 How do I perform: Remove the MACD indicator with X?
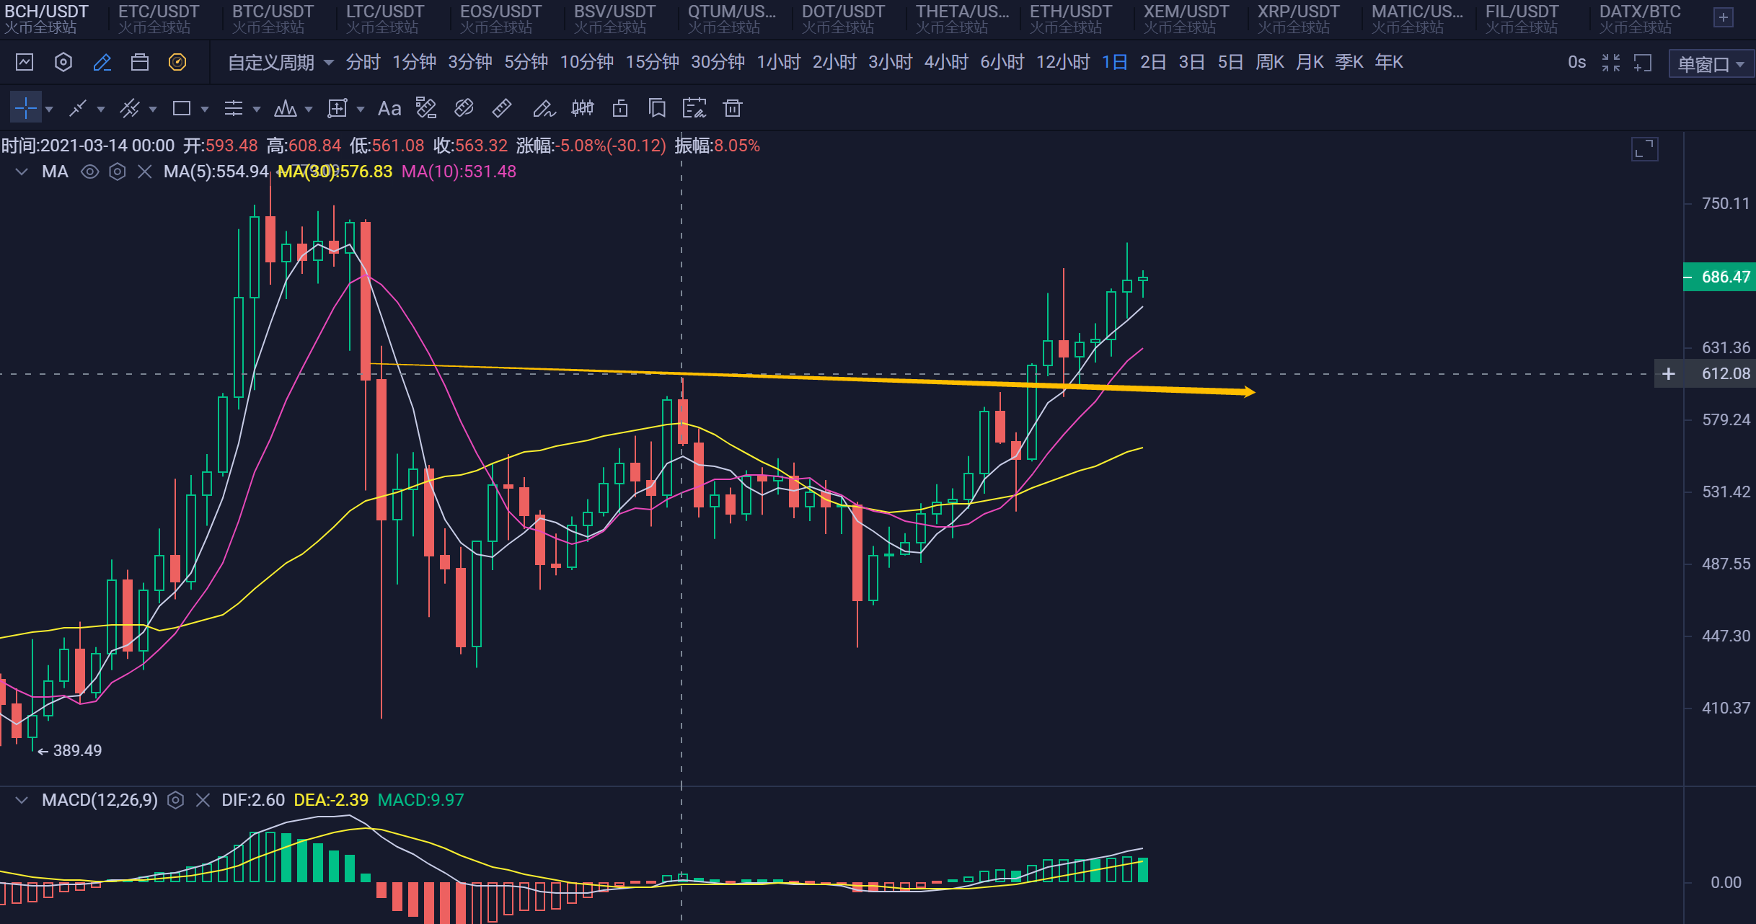click(203, 800)
